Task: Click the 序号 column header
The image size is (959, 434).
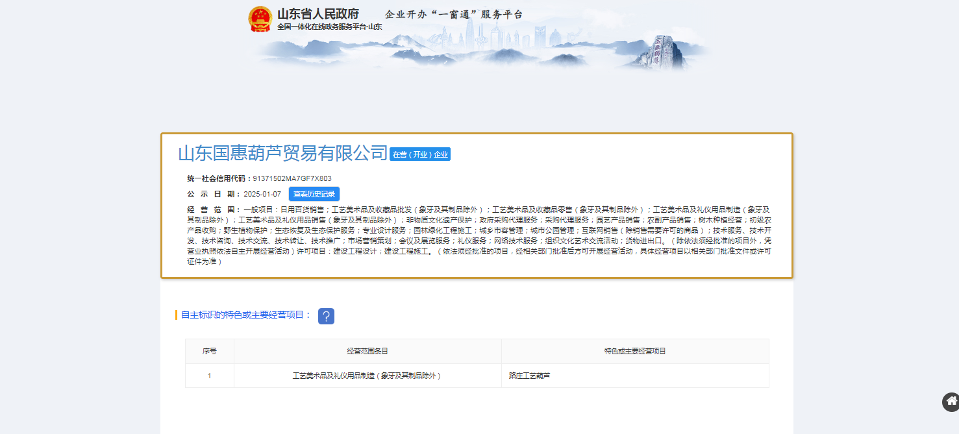Action: [x=210, y=351]
